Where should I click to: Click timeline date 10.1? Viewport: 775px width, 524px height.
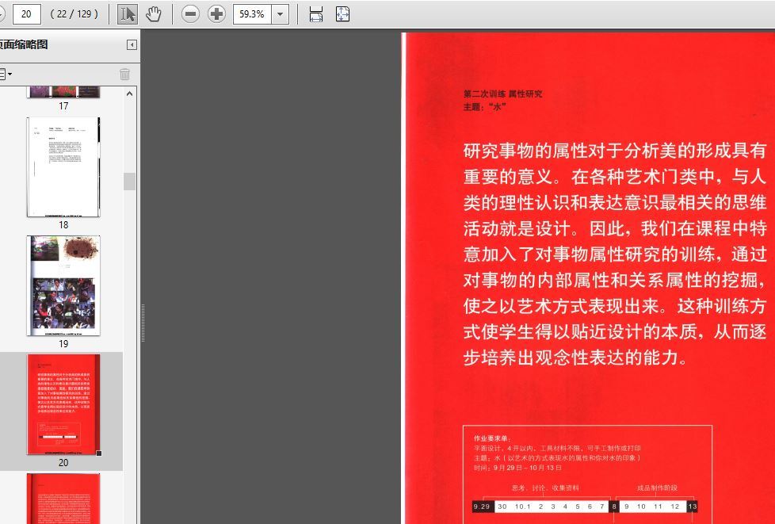coord(522,507)
